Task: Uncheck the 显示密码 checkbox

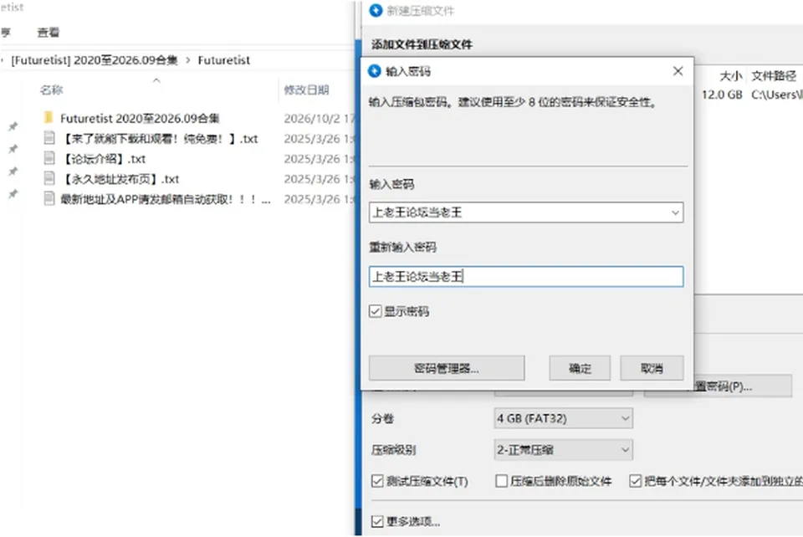Action: pos(376,311)
